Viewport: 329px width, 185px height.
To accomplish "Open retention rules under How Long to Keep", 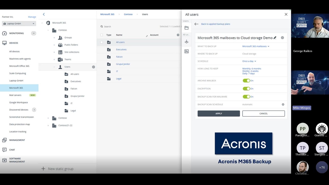I will 252,71.
